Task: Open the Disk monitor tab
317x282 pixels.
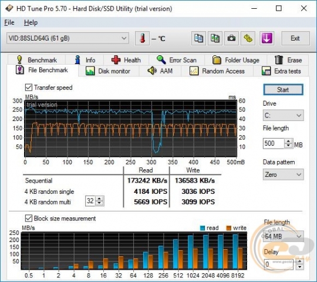Action: (x=108, y=71)
